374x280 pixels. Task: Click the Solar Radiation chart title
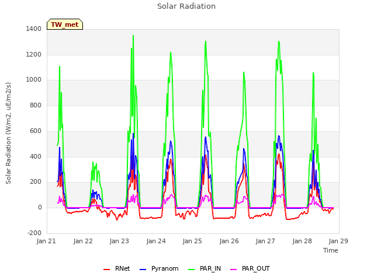pos(186,6)
